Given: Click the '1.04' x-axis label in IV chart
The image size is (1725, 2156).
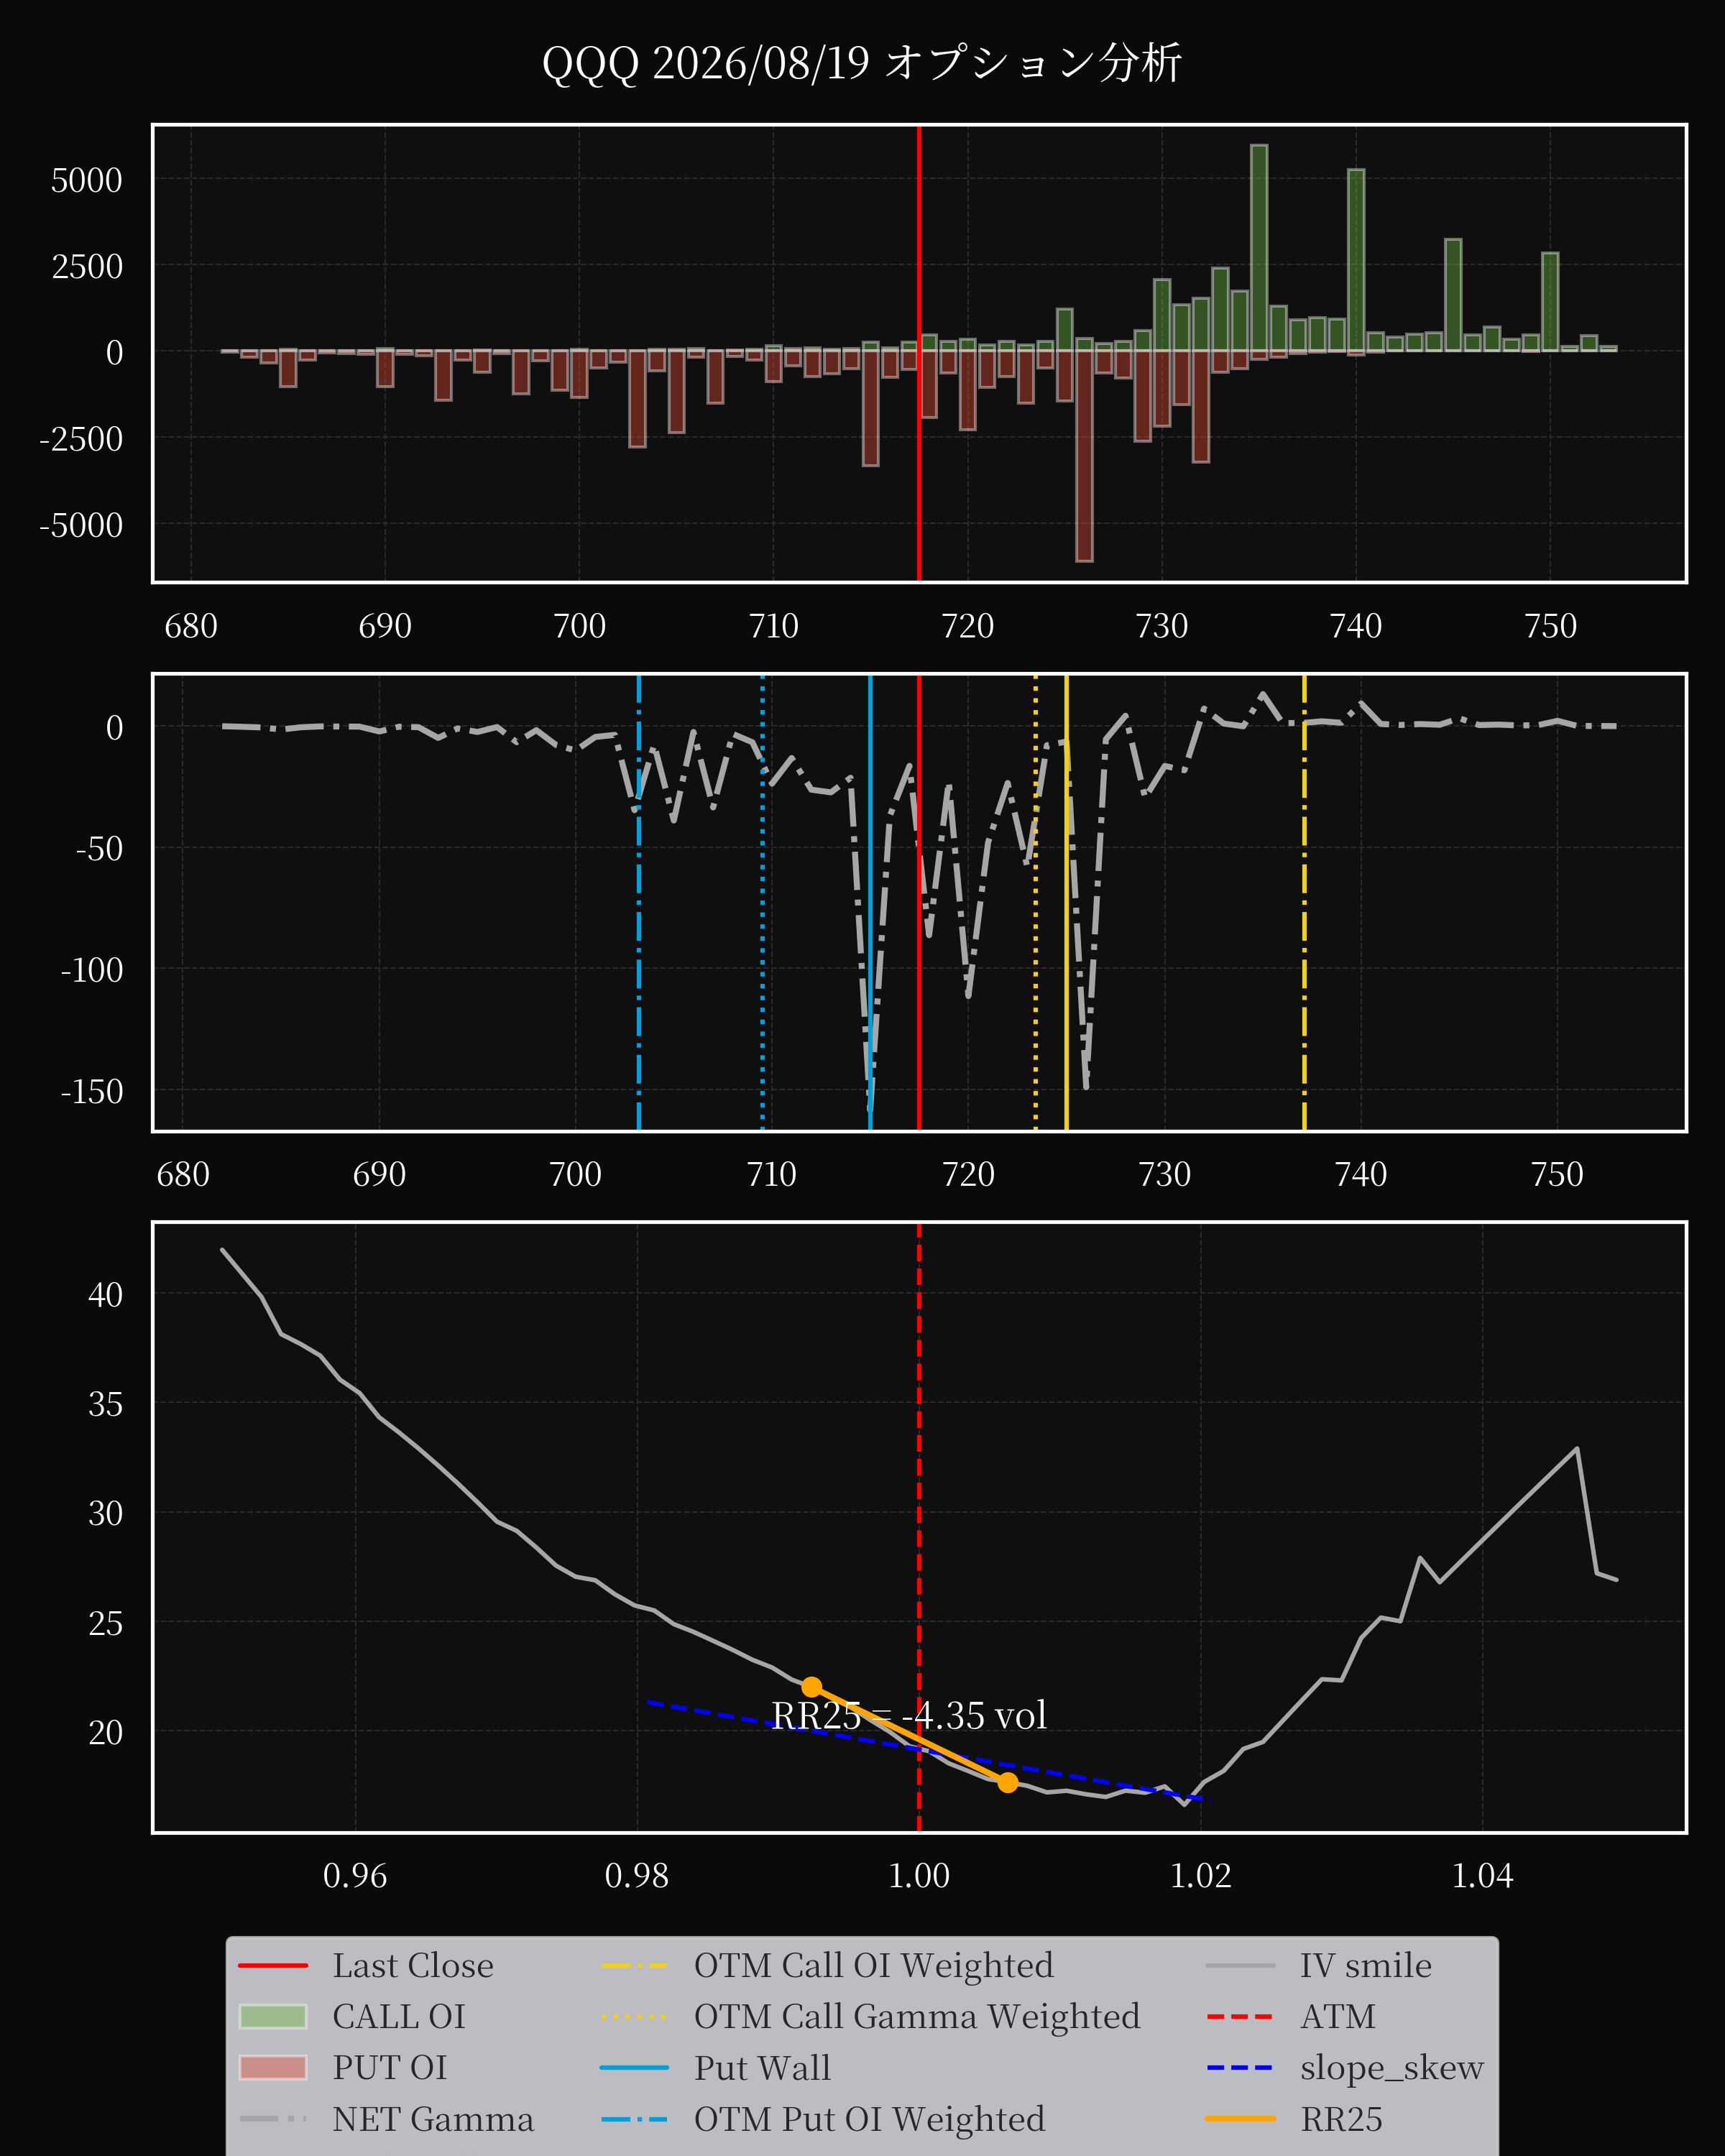Looking at the screenshot, I should 1482,1875.
